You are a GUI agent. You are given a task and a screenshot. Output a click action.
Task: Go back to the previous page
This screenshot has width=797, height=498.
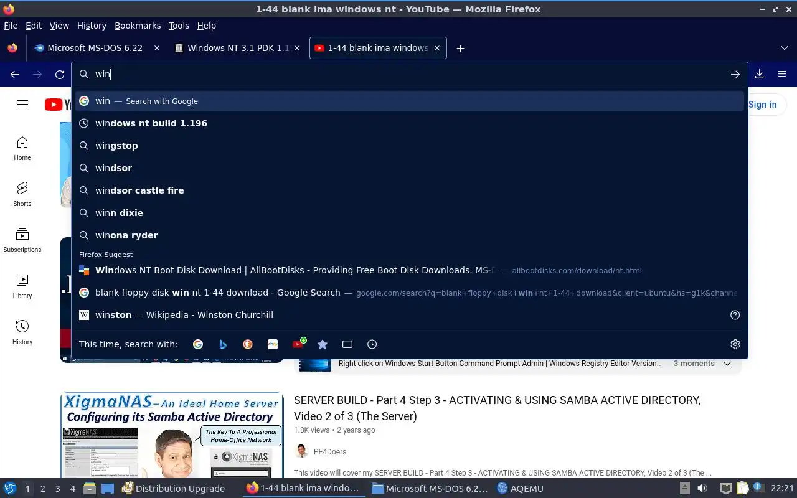[x=15, y=75]
